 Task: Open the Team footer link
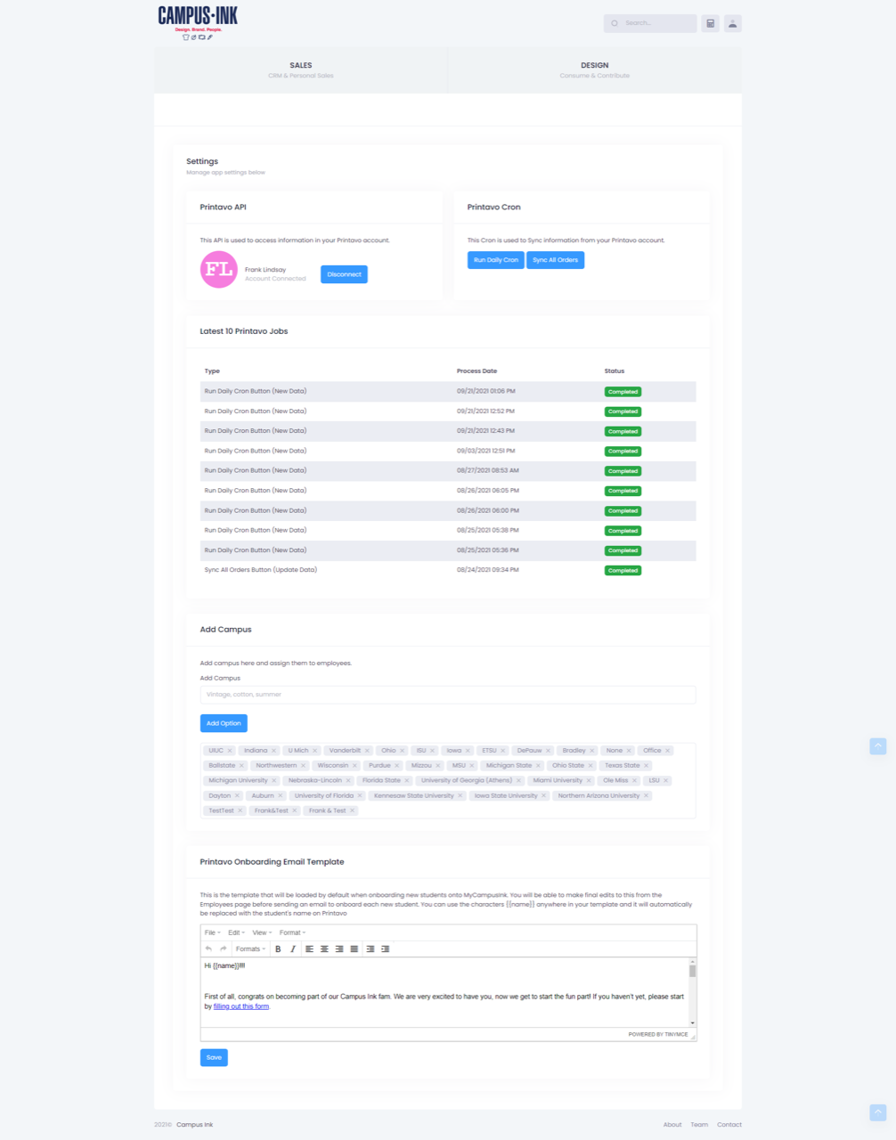pos(699,1125)
